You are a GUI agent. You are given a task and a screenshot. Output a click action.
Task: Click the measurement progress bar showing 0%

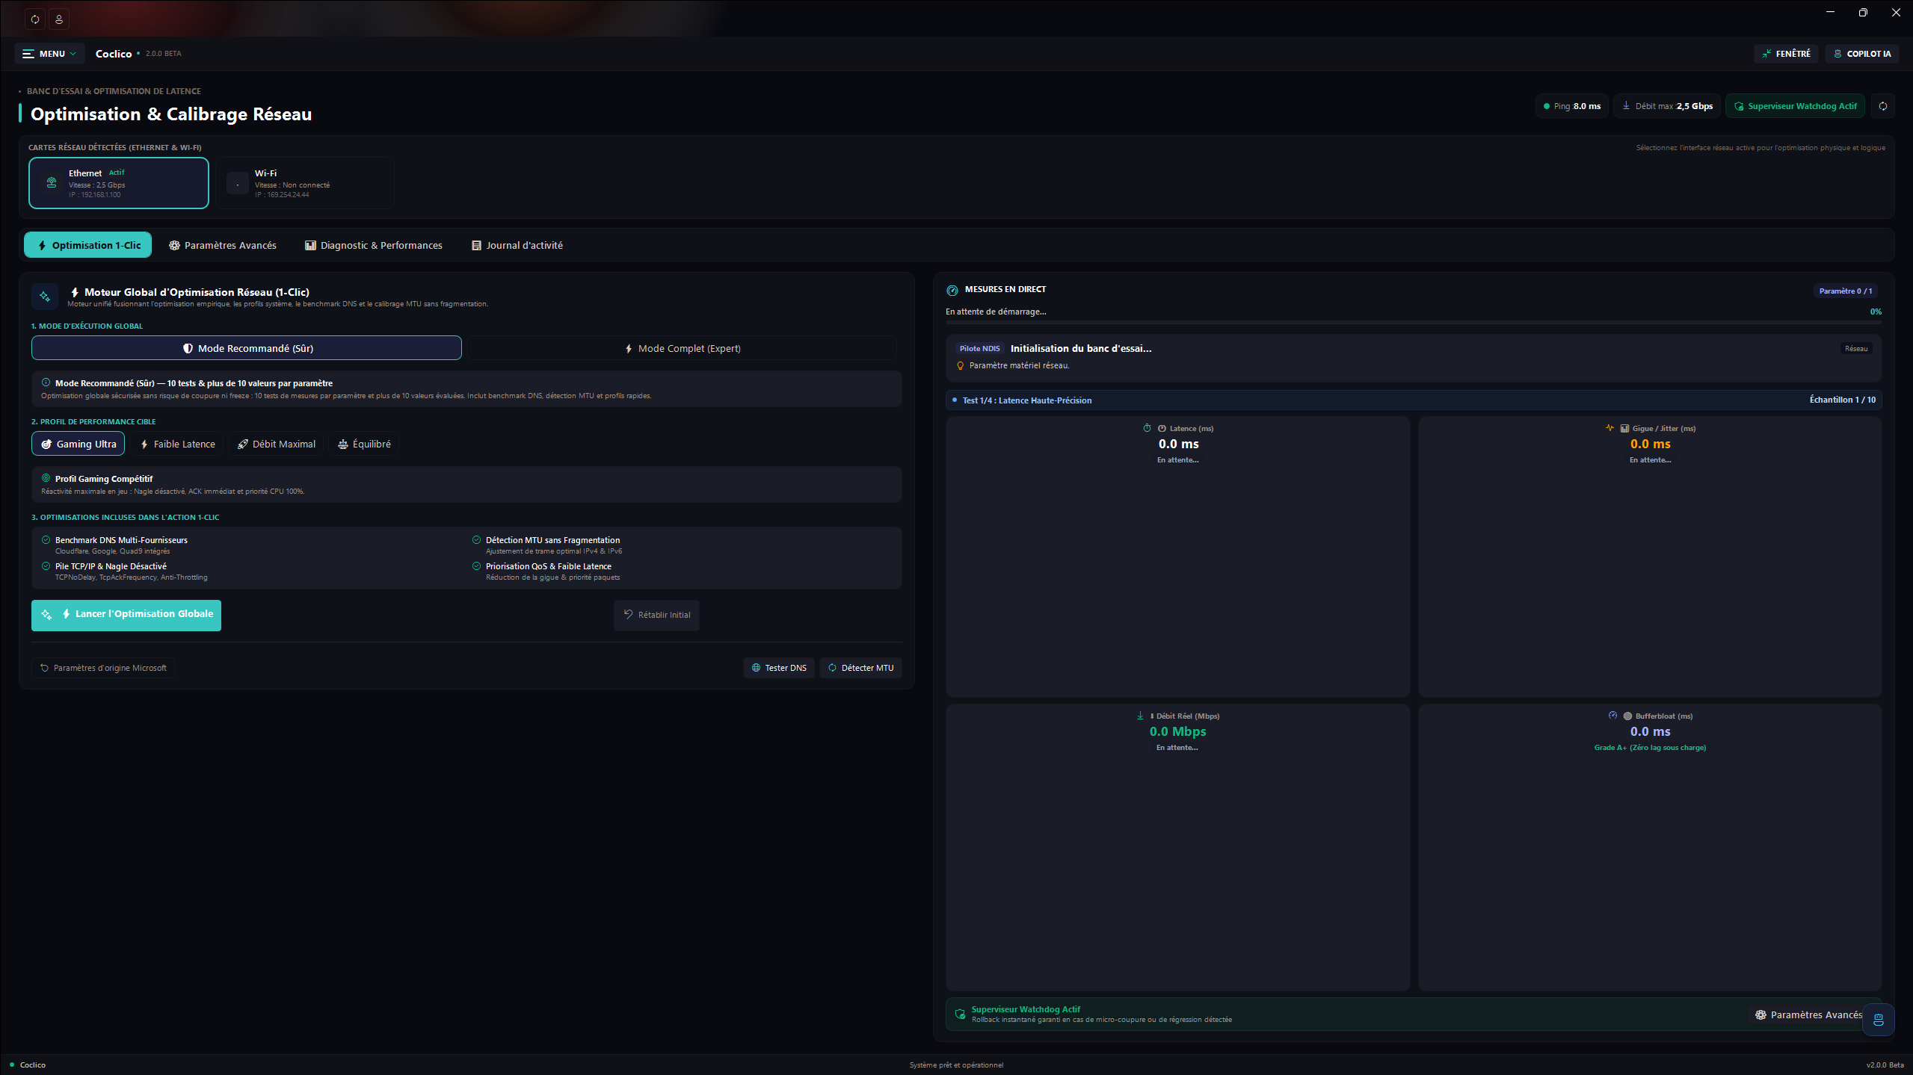(1413, 322)
